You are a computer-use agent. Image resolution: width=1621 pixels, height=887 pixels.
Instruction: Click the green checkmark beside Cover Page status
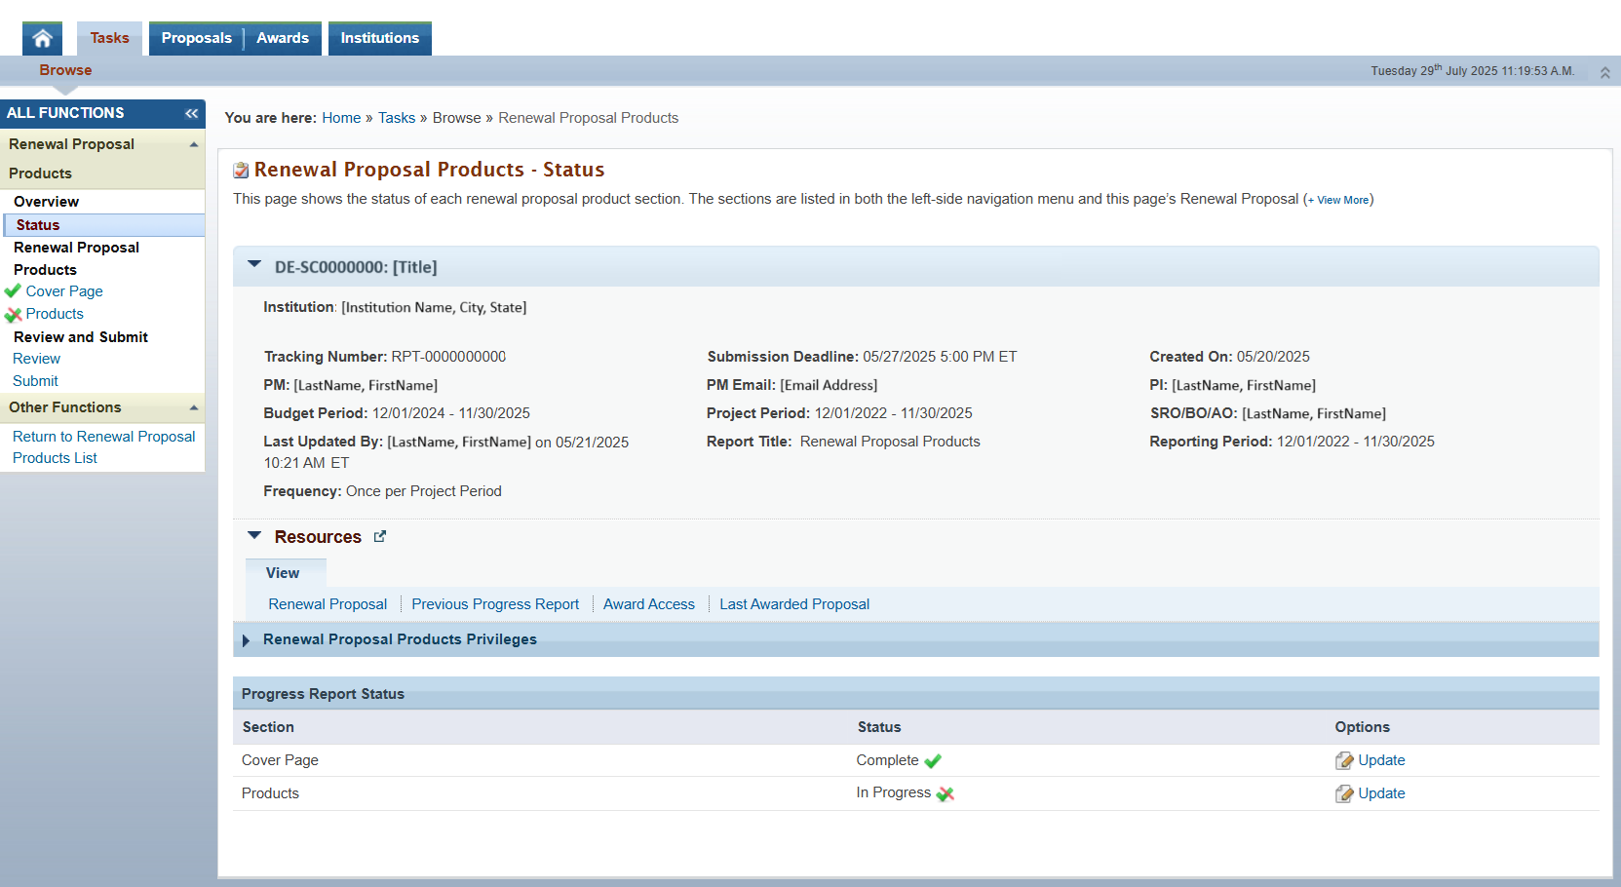(933, 761)
